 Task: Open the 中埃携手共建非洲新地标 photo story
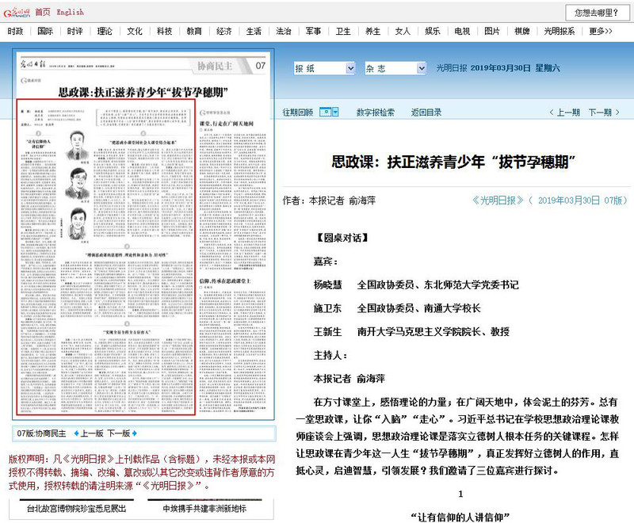point(204,508)
